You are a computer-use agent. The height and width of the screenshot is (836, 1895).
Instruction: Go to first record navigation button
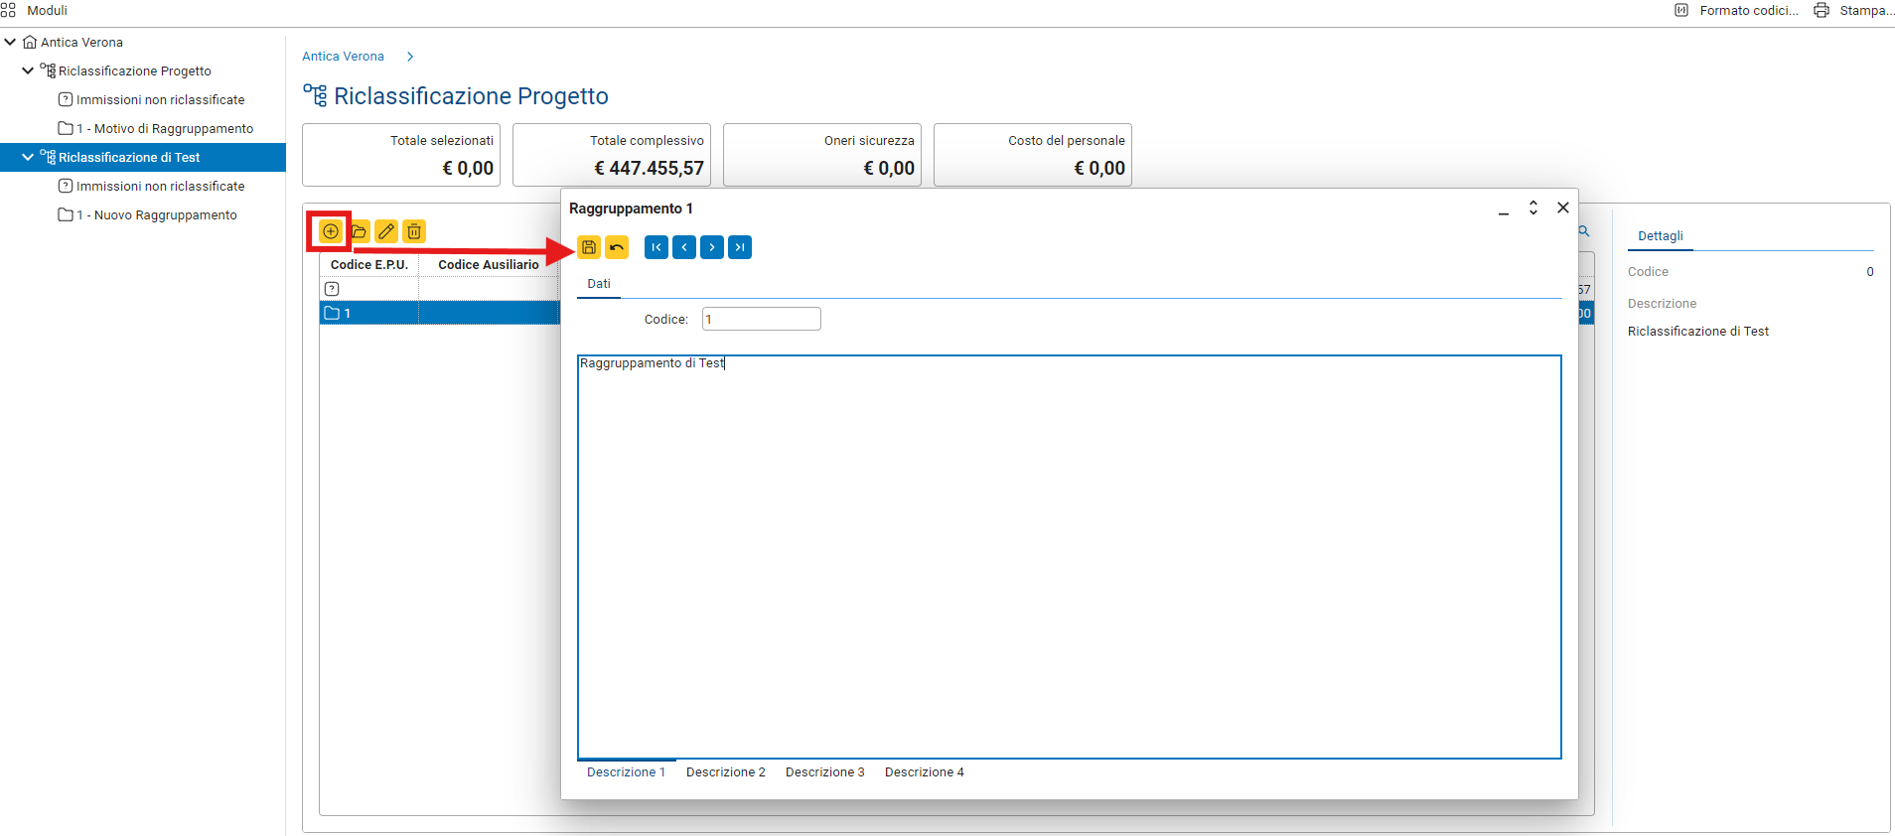point(656,247)
